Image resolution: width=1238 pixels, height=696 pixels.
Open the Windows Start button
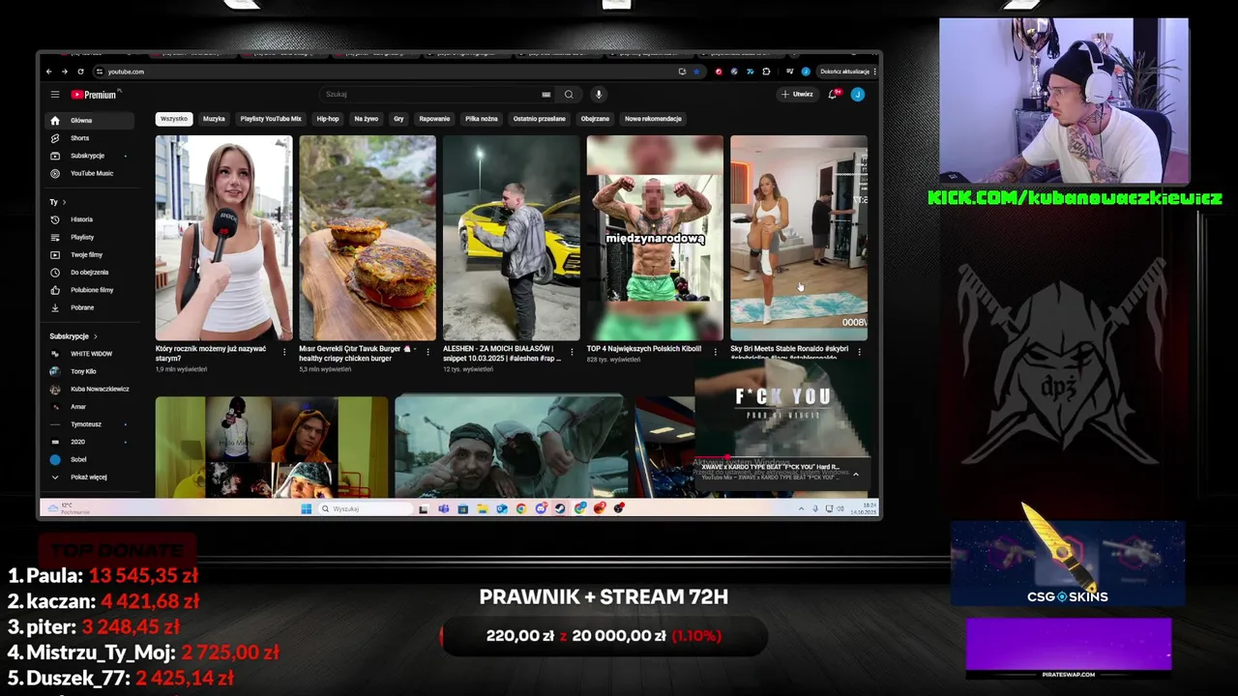coord(306,508)
